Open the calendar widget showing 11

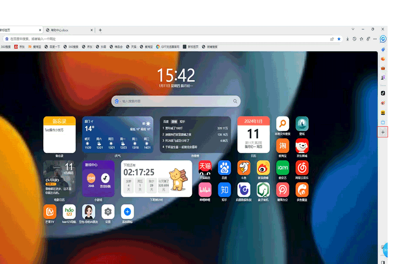[x=253, y=135]
